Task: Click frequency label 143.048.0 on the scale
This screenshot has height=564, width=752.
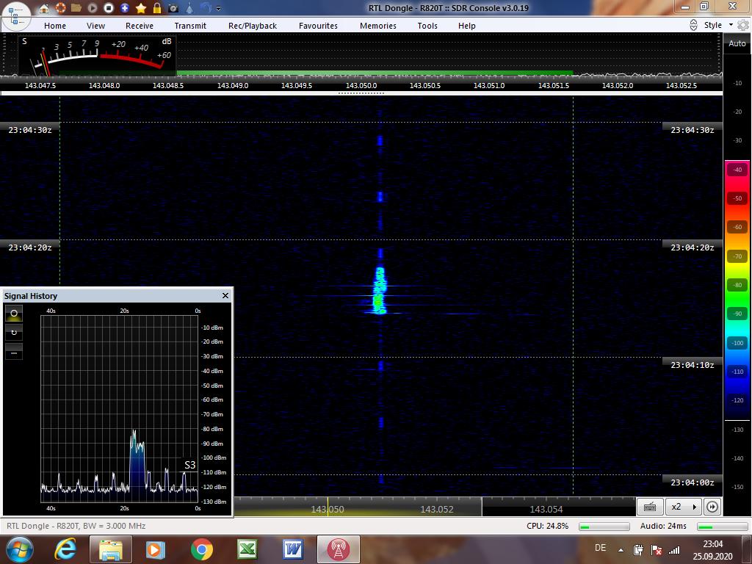Action: [x=104, y=85]
